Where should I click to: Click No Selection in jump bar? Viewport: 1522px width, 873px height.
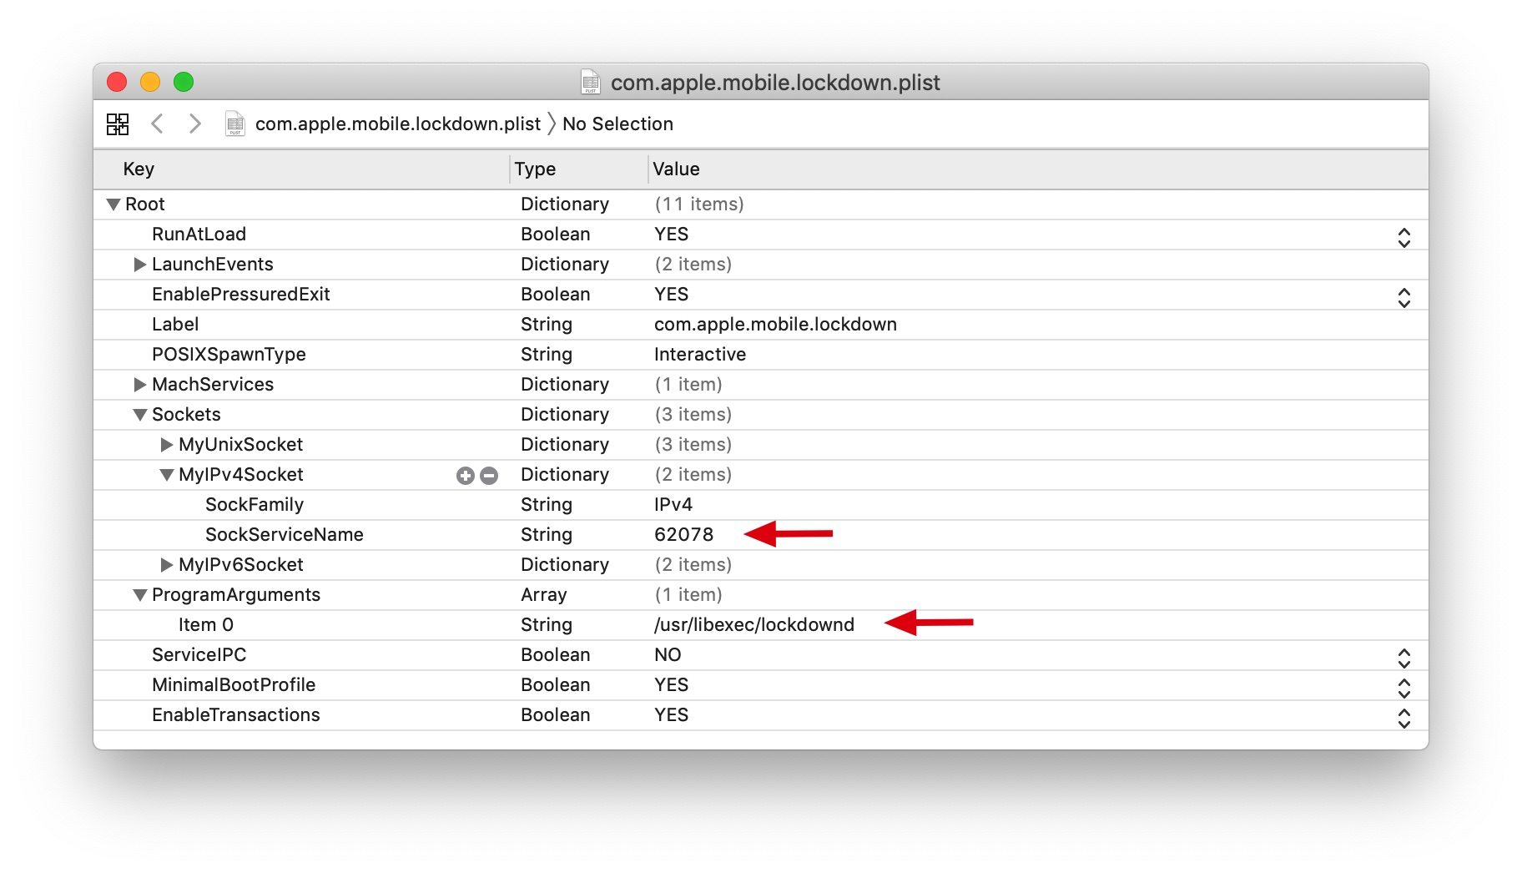[x=617, y=124]
